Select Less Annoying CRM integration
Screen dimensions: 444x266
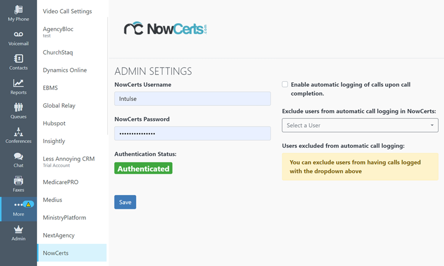tap(69, 162)
